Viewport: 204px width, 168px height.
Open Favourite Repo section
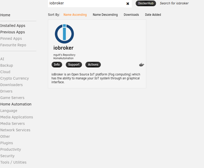pos(13,45)
